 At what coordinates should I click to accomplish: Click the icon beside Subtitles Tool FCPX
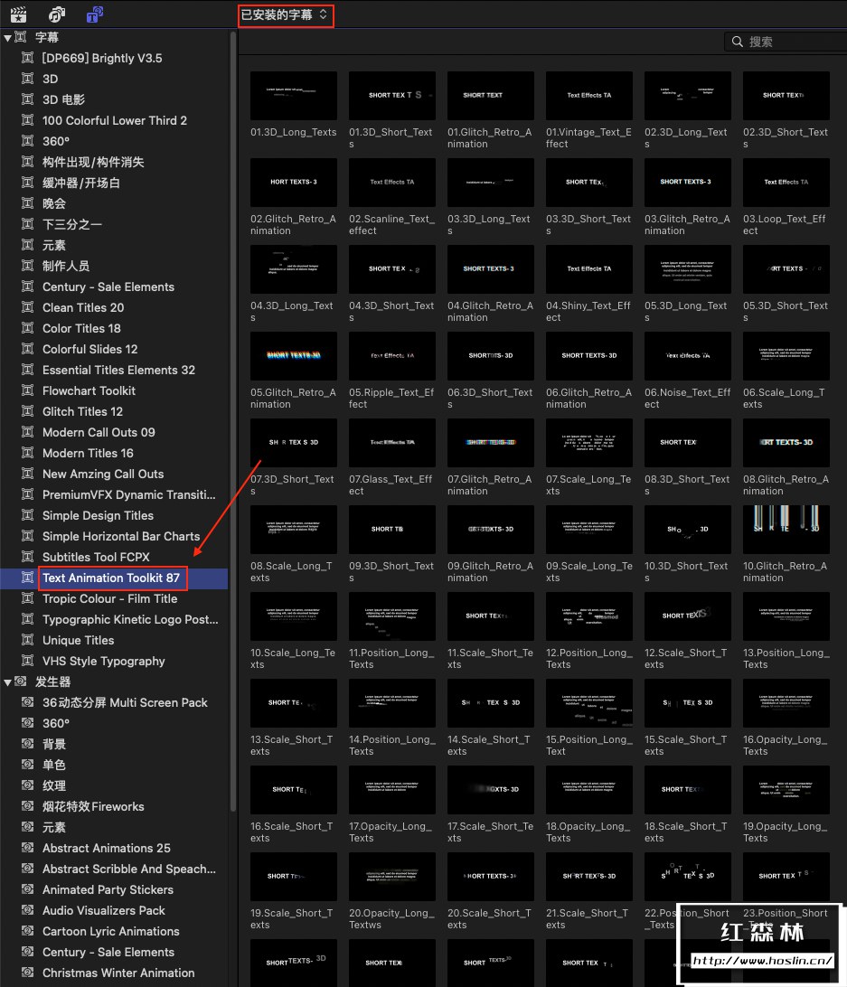click(28, 557)
